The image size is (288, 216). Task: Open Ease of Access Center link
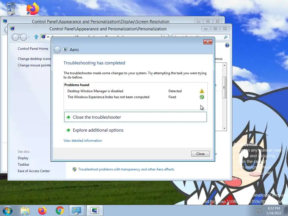click(34, 171)
